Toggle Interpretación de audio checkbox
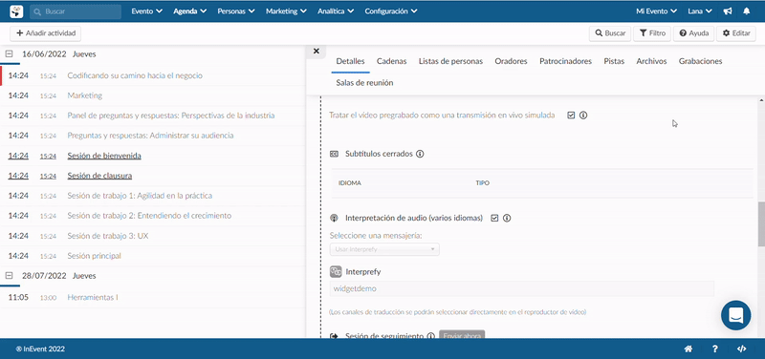Screen dimensions: 765x359 coord(494,219)
